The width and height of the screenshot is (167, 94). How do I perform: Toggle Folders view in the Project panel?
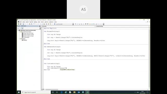coord(22,28)
